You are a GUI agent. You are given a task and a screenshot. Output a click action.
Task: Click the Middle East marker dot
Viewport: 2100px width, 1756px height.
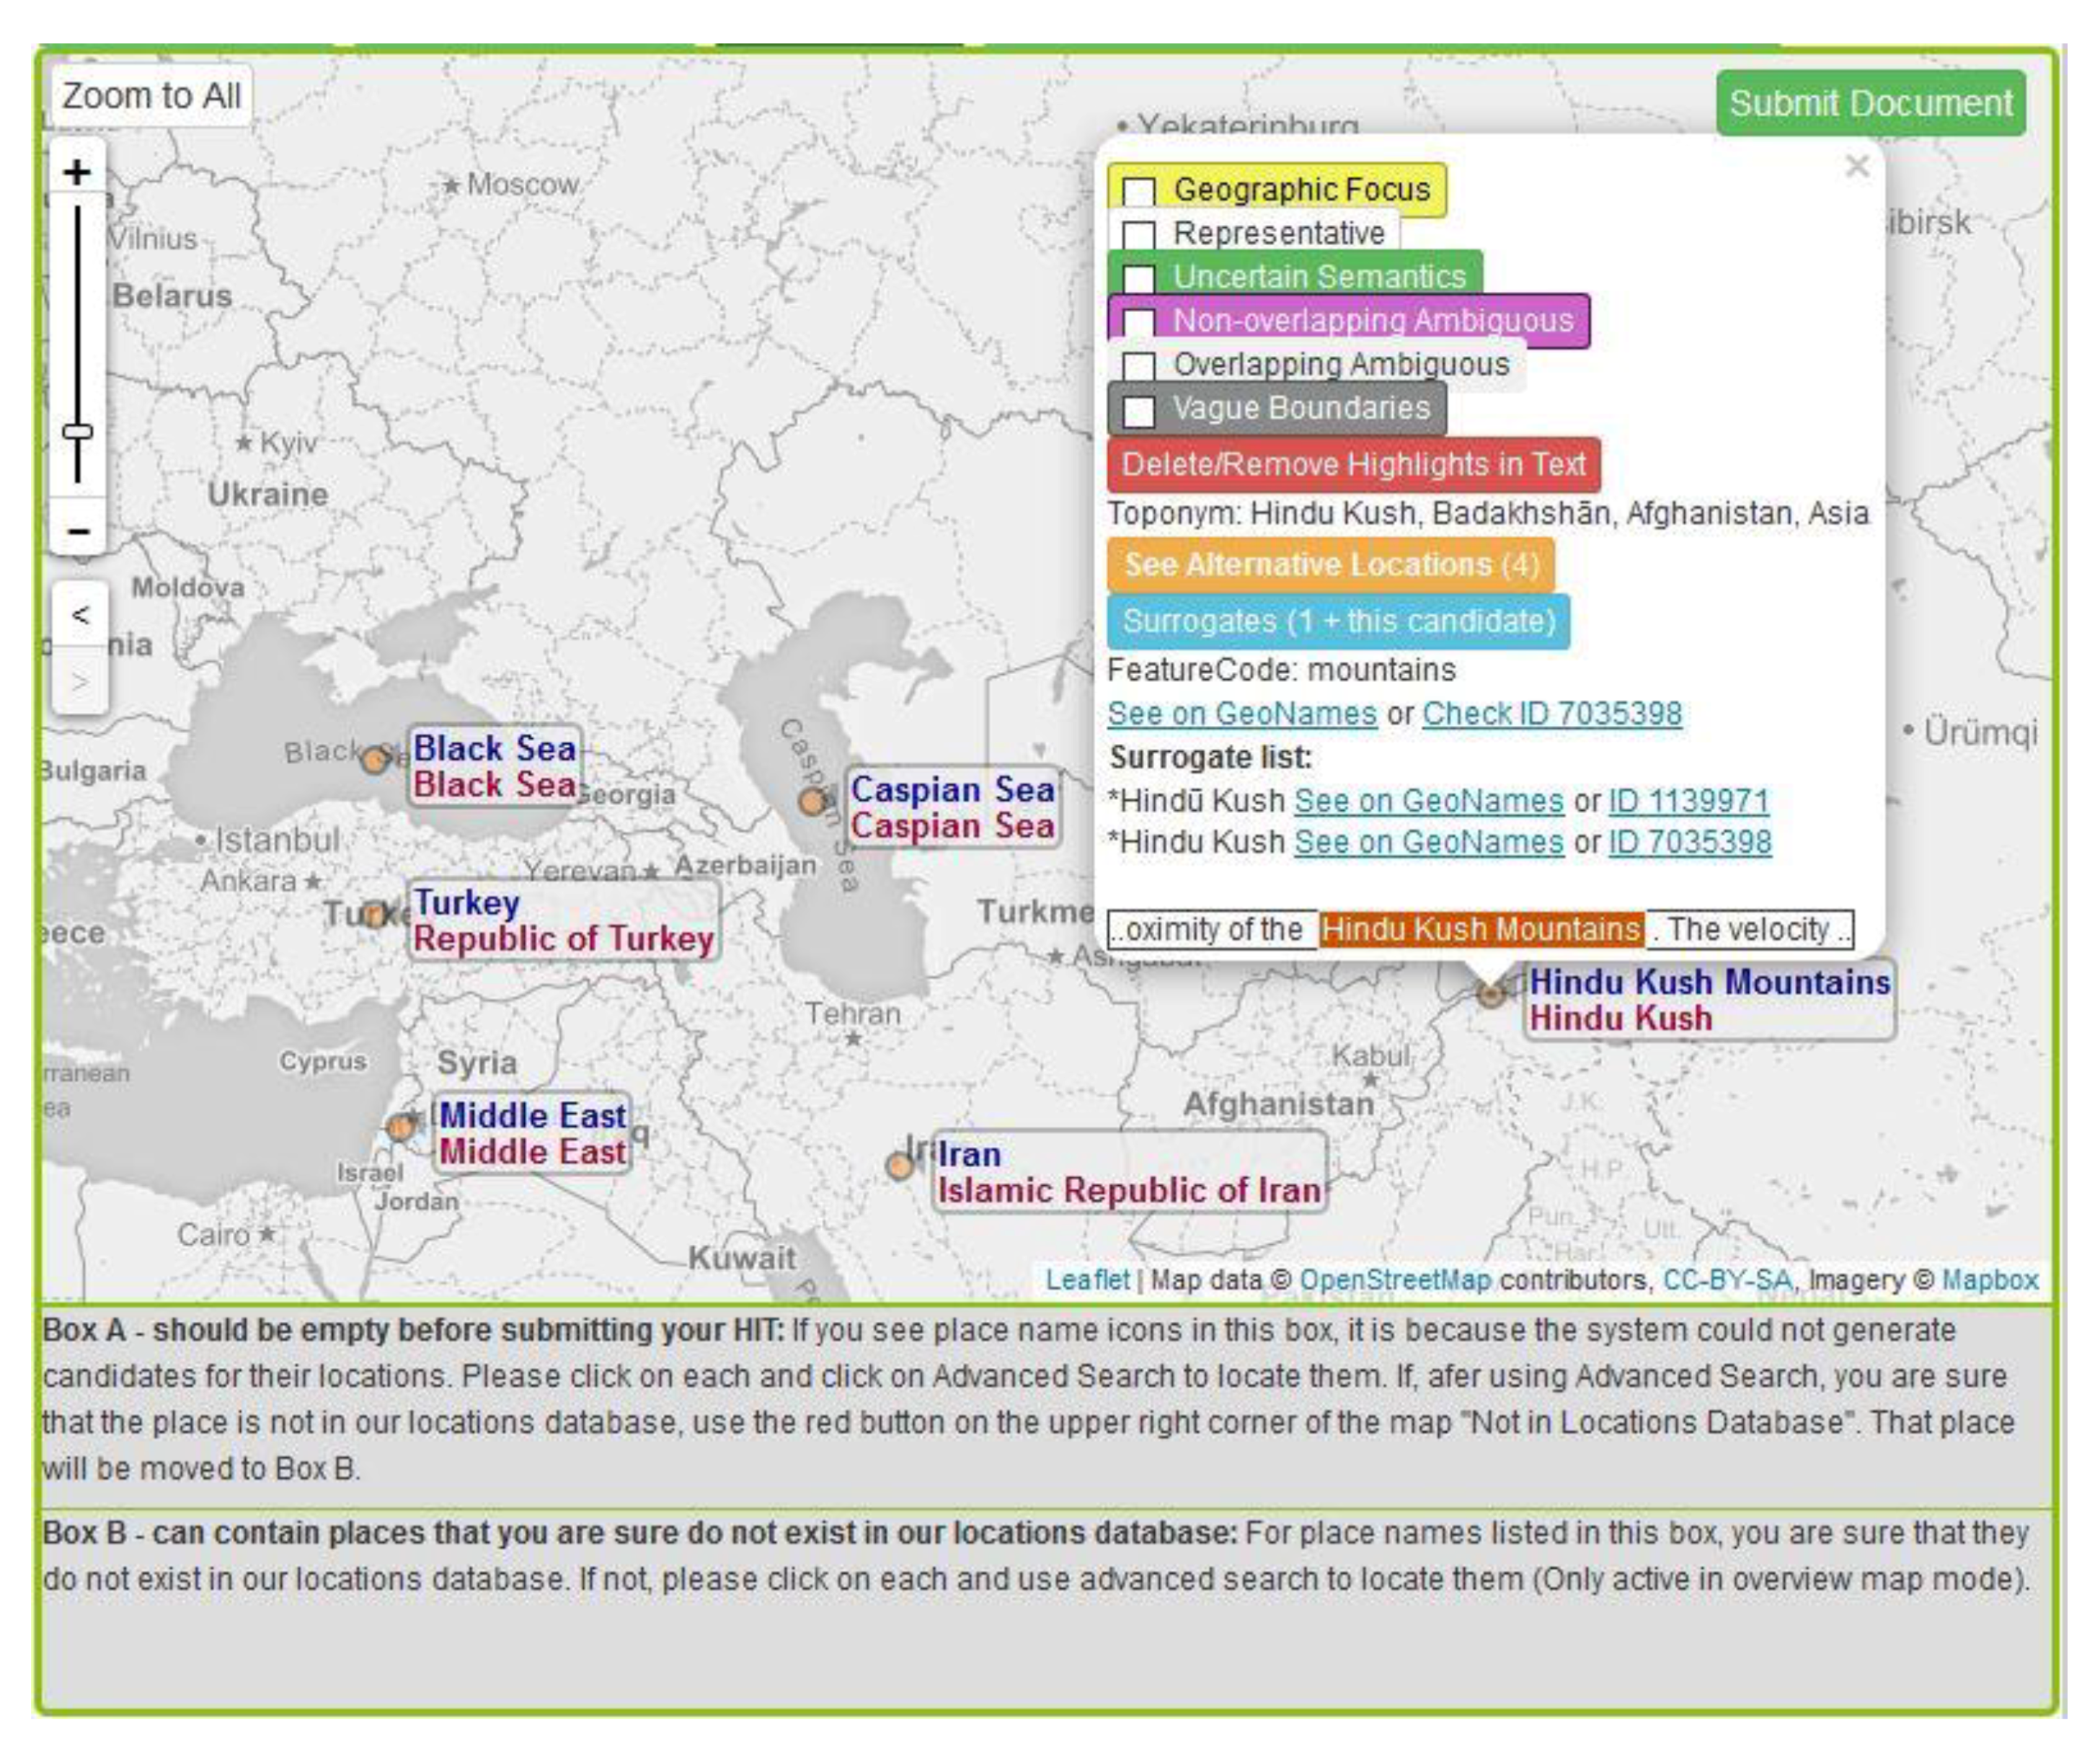click(x=400, y=1128)
